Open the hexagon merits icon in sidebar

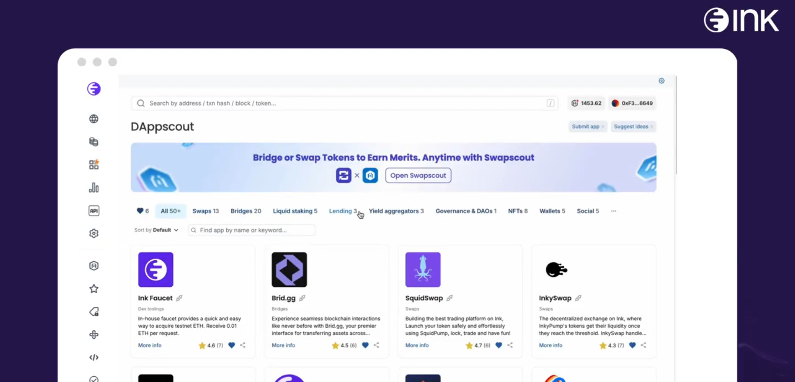click(x=94, y=266)
